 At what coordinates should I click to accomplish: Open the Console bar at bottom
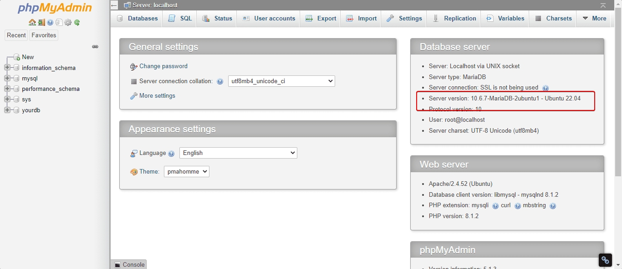coord(129,264)
